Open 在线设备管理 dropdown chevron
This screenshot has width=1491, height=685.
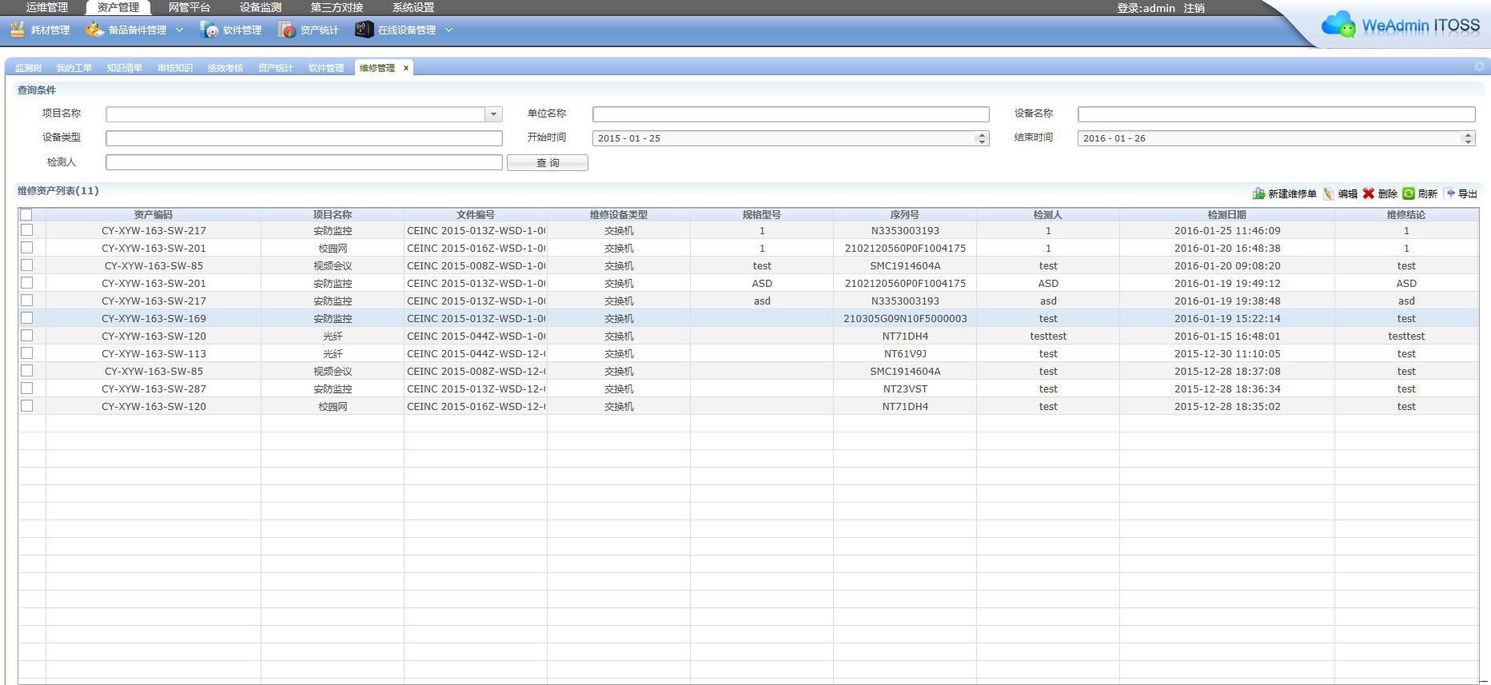click(x=448, y=30)
